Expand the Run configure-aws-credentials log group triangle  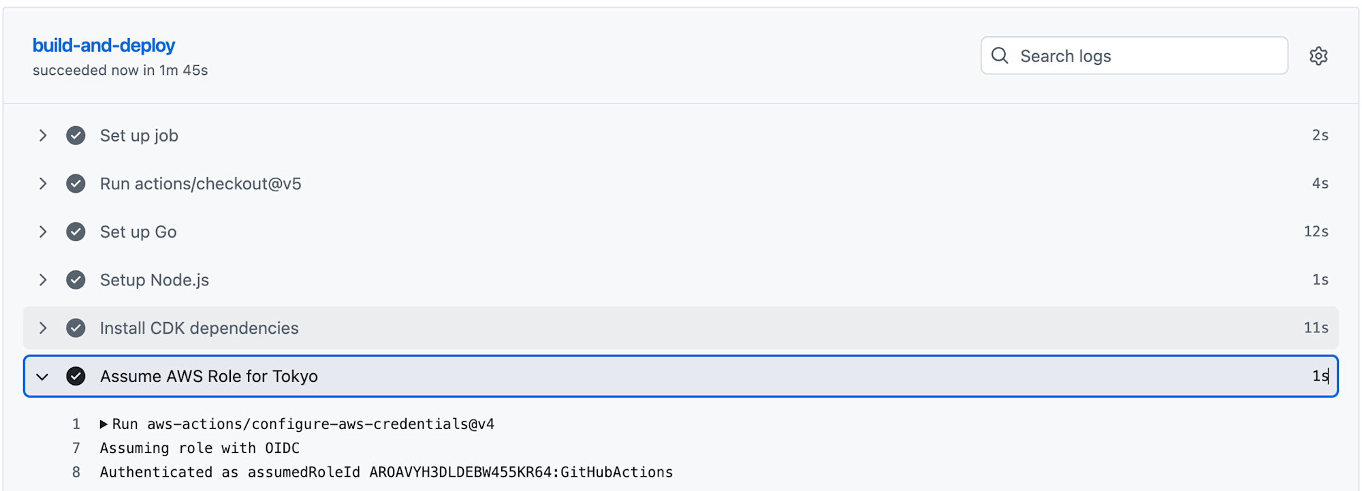pos(104,424)
